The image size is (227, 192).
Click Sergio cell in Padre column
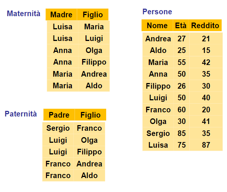(x=58, y=128)
